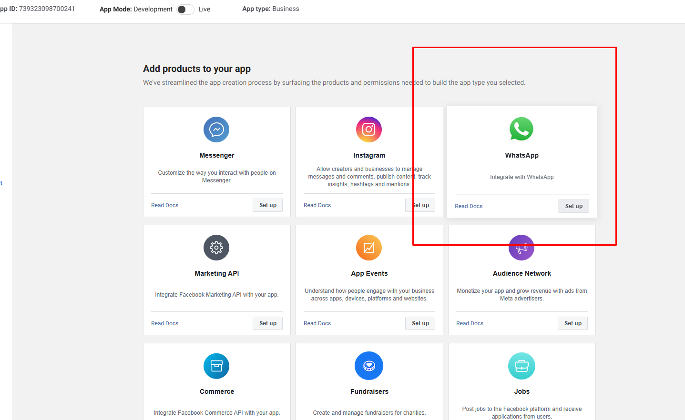Click the Fundraisers heart icon
This screenshot has width=685, height=420.
click(x=369, y=366)
